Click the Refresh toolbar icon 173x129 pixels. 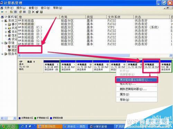coord(29,12)
